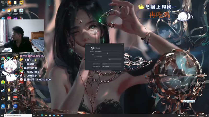Click the Steam password input field
Image resolution: width=209 pixels, height=117 pixels.
[x=108, y=54]
